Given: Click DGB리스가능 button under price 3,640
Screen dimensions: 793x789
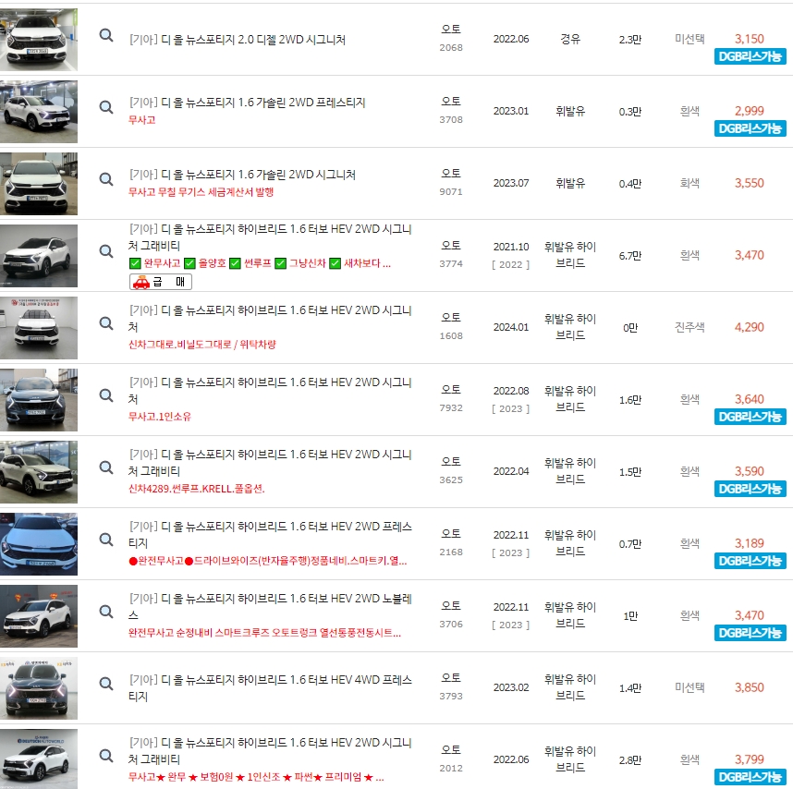Looking at the screenshot, I should tap(750, 417).
